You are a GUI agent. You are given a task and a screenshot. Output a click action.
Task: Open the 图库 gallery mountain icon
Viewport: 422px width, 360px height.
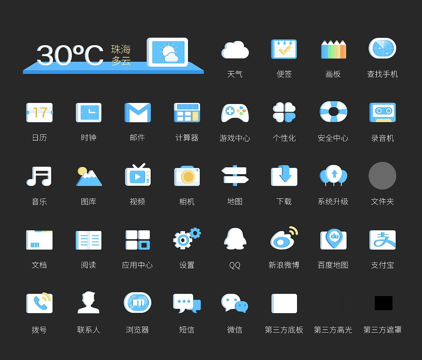[89, 177]
